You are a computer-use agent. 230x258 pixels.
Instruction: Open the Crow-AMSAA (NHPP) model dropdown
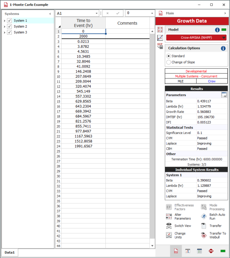point(223,38)
